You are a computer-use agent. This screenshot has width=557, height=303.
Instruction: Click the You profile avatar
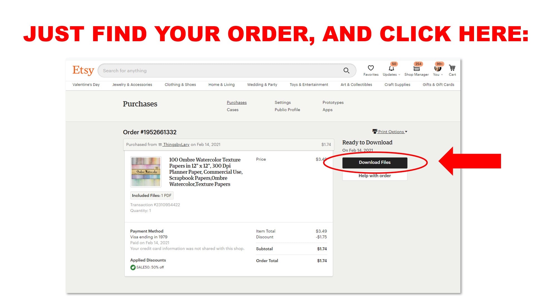(x=438, y=68)
